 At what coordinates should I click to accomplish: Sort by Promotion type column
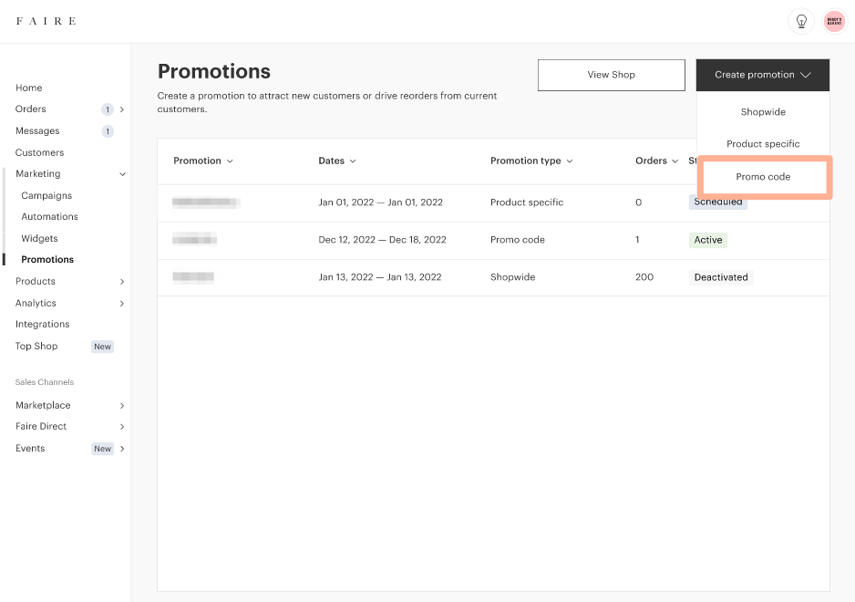[531, 161]
